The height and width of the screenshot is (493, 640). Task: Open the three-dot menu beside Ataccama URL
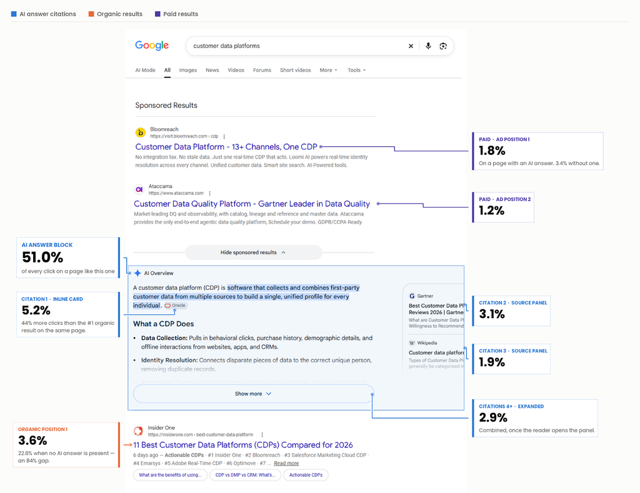pos(209,194)
